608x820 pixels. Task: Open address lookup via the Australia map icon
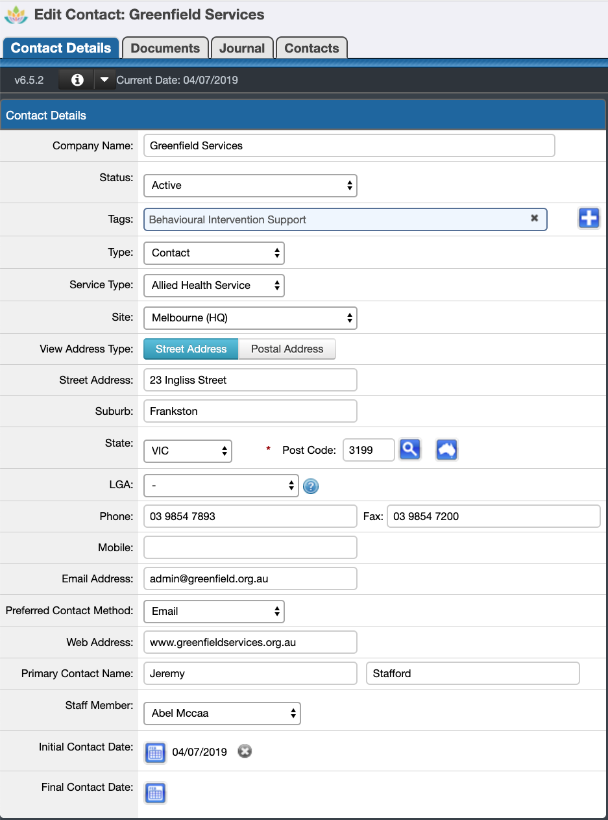tap(446, 449)
